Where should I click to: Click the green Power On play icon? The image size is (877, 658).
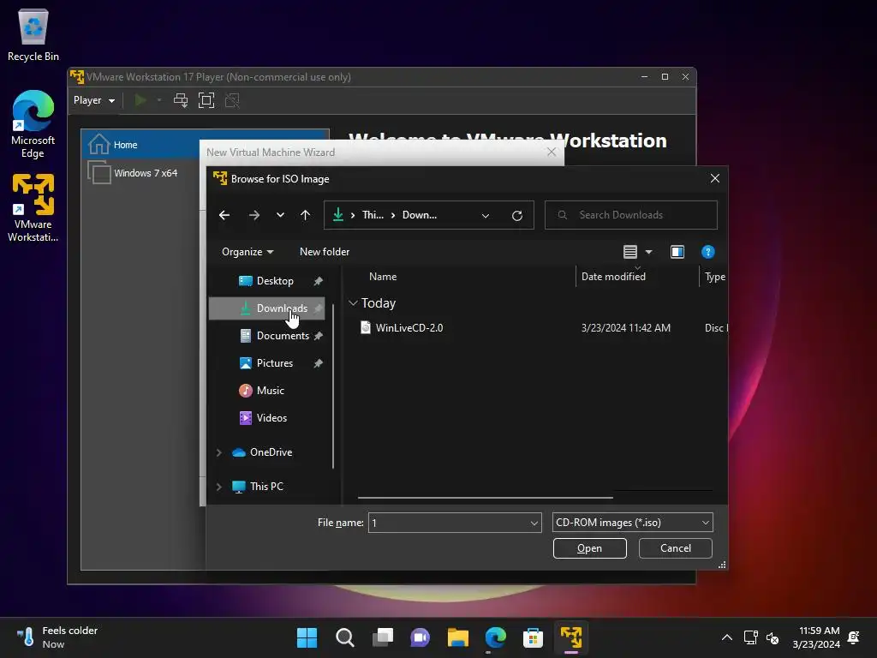(x=140, y=101)
